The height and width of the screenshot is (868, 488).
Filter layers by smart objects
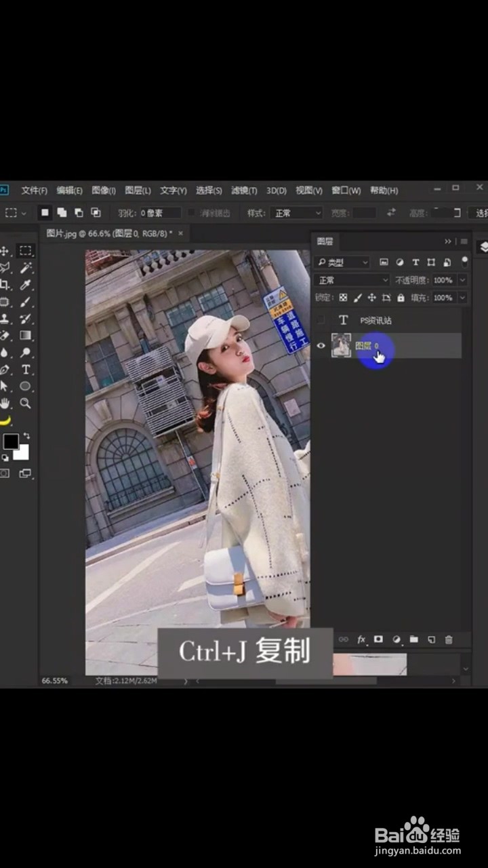click(x=447, y=262)
